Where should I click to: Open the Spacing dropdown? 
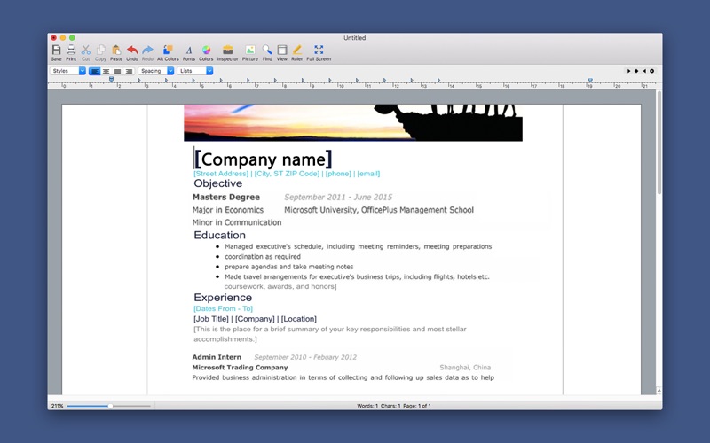(157, 71)
